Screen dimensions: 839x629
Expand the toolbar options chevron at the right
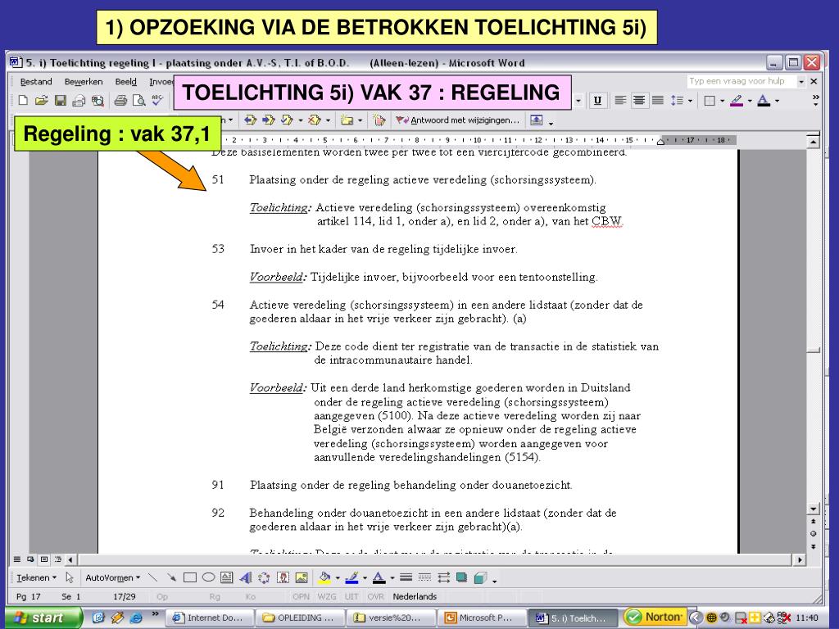(x=815, y=100)
